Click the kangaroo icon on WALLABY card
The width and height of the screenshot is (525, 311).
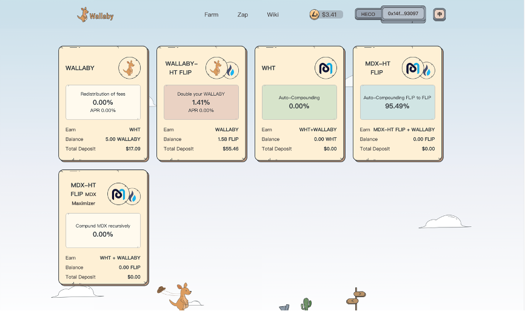[x=129, y=68]
